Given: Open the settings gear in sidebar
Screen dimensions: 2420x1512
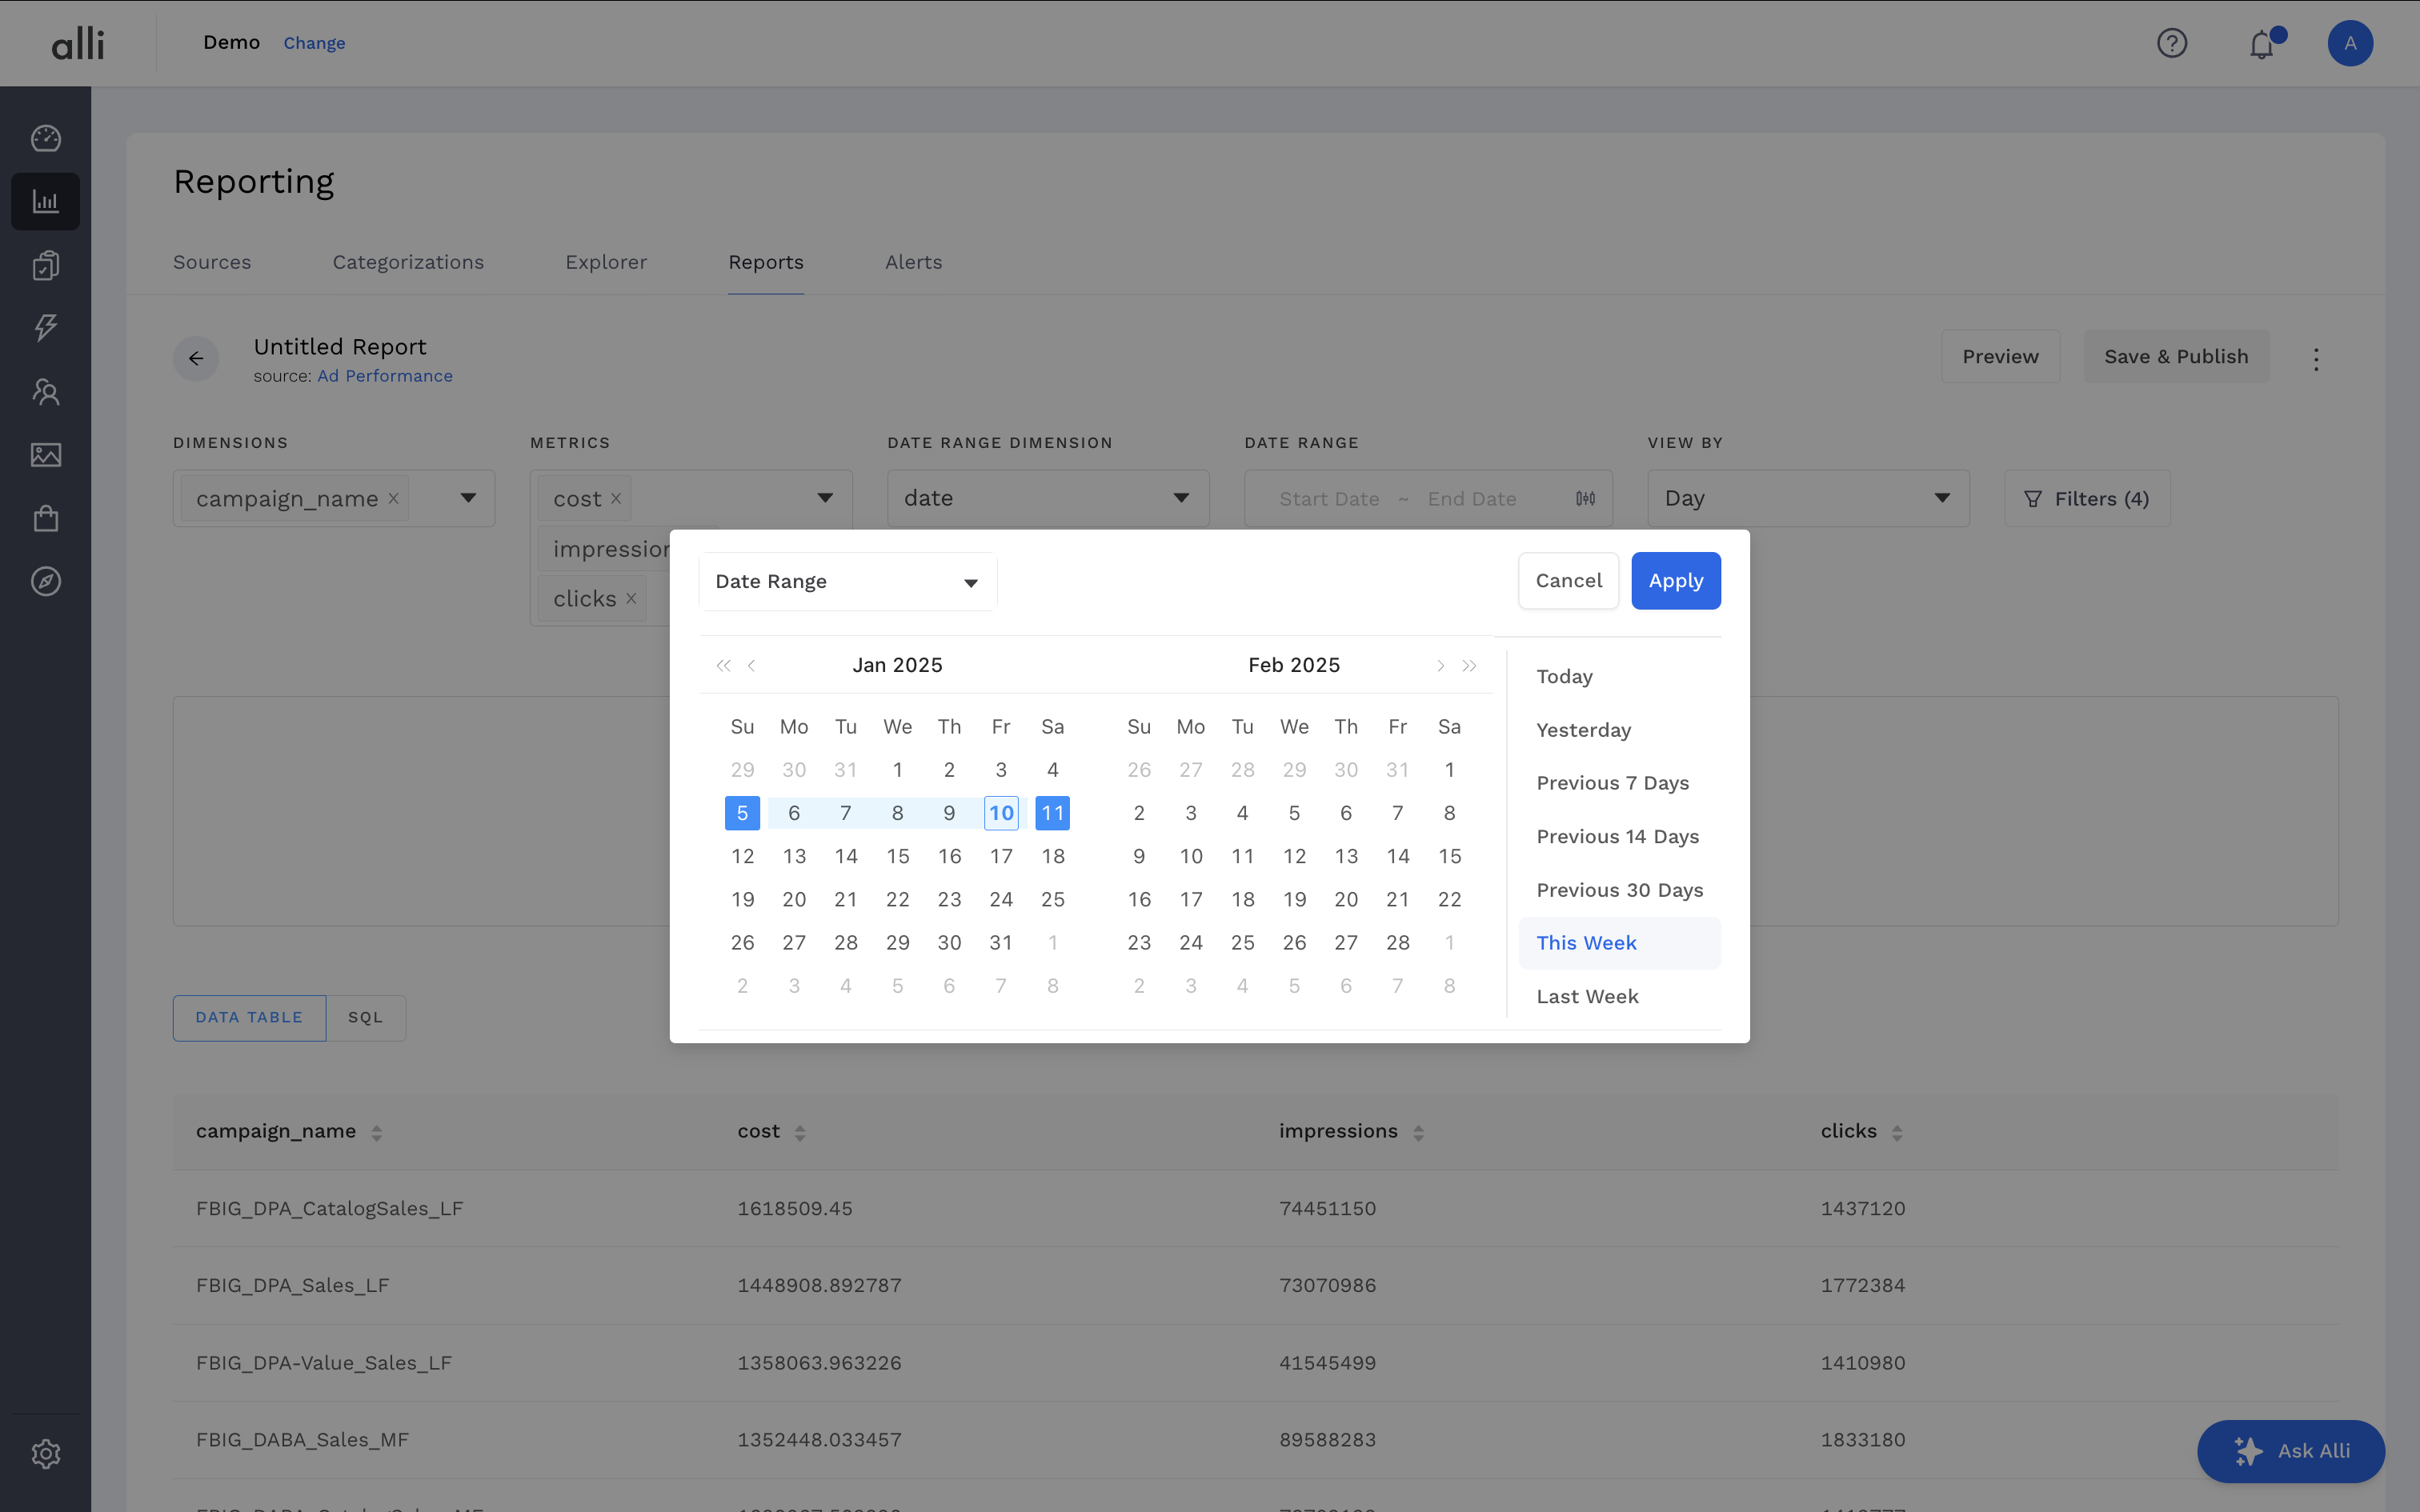Looking at the screenshot, I should coord(46,1453).
